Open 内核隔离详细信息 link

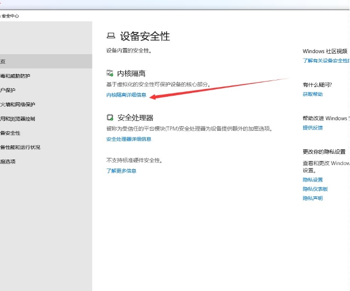pyautogui.click(x=126, y=95)
